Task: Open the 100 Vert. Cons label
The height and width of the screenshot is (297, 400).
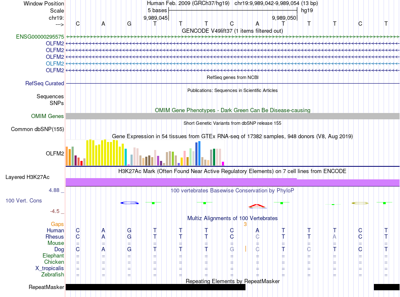Action: 24,200
